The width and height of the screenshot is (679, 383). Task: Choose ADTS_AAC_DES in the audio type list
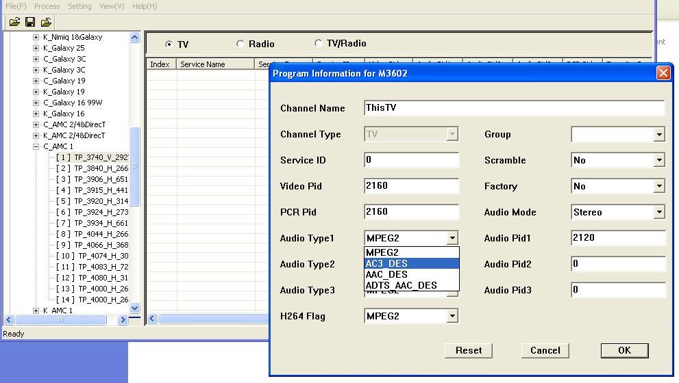coord(411,285)
